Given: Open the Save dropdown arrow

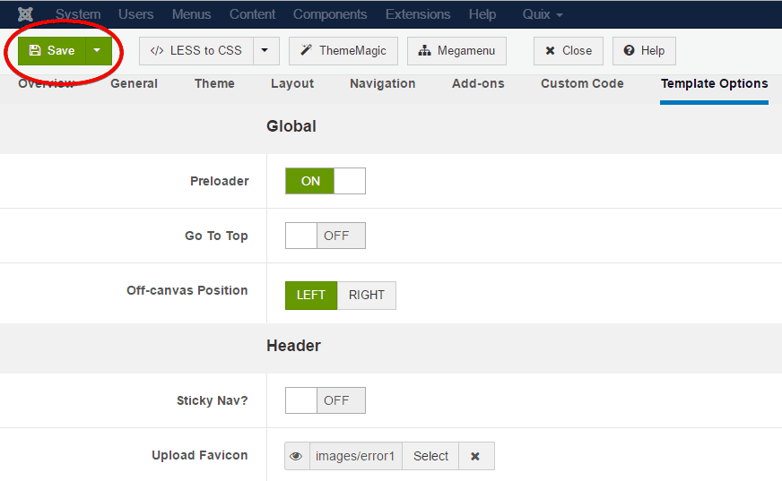Looking at the screenshot, I should pos(98,50).
